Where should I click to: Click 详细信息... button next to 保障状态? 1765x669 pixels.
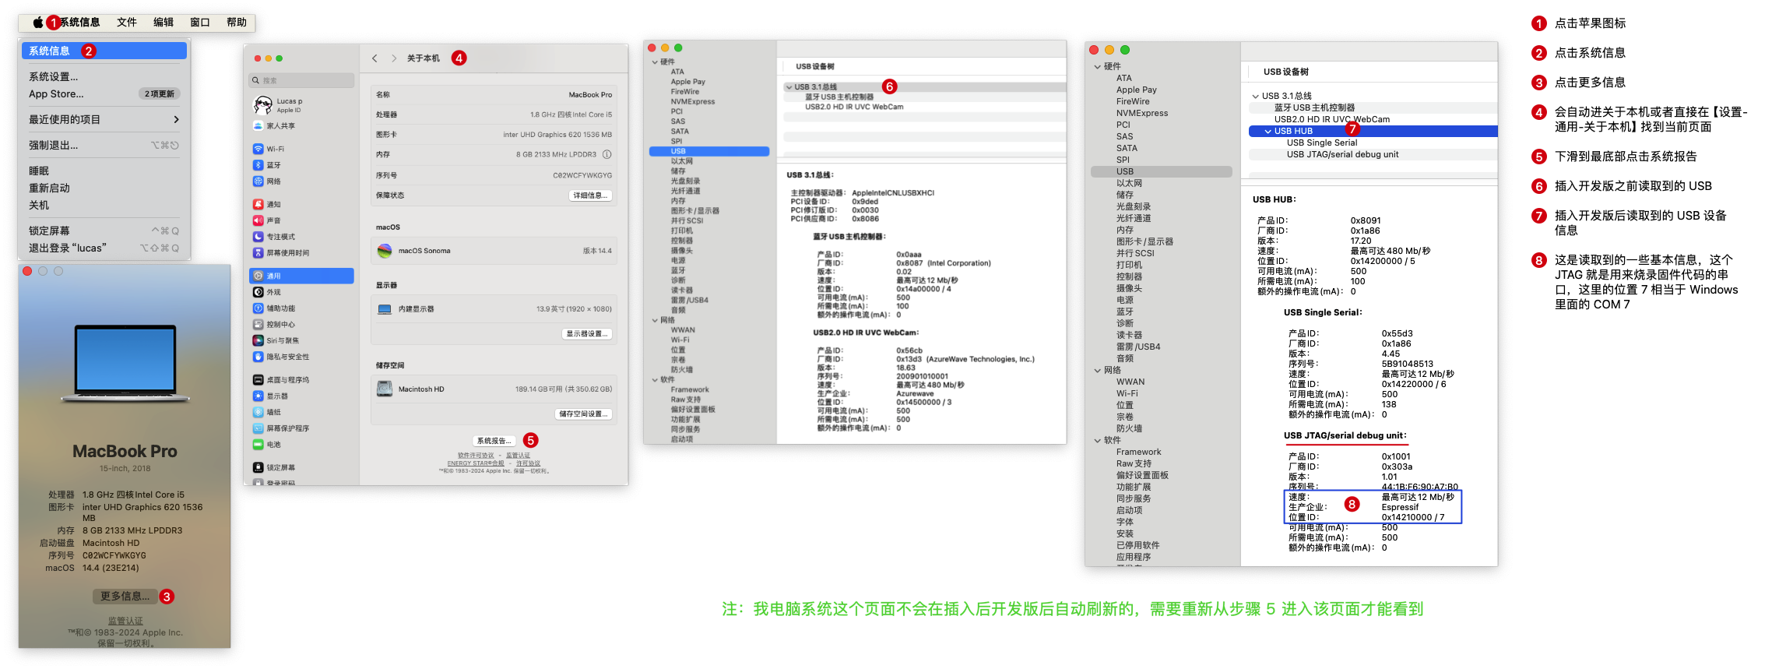590,195
